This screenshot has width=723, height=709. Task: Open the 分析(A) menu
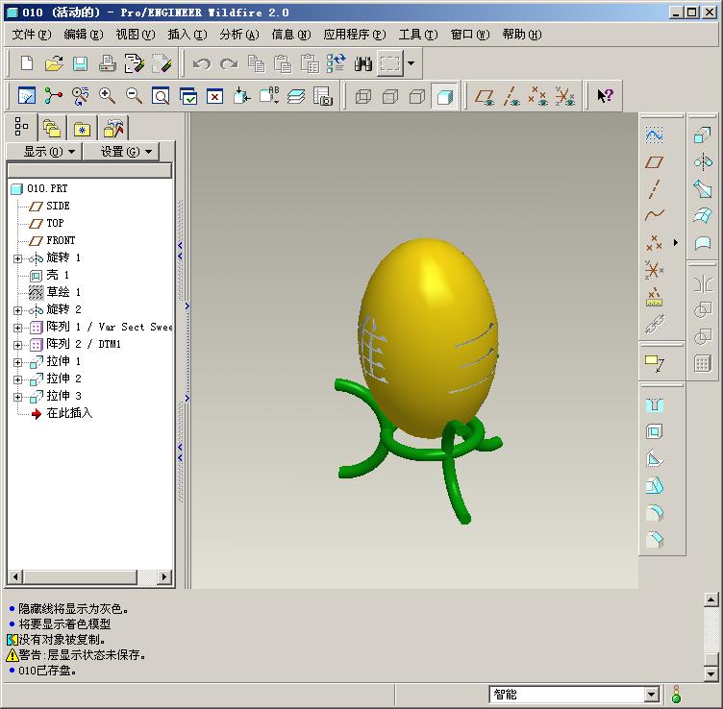tap(239, 35)
